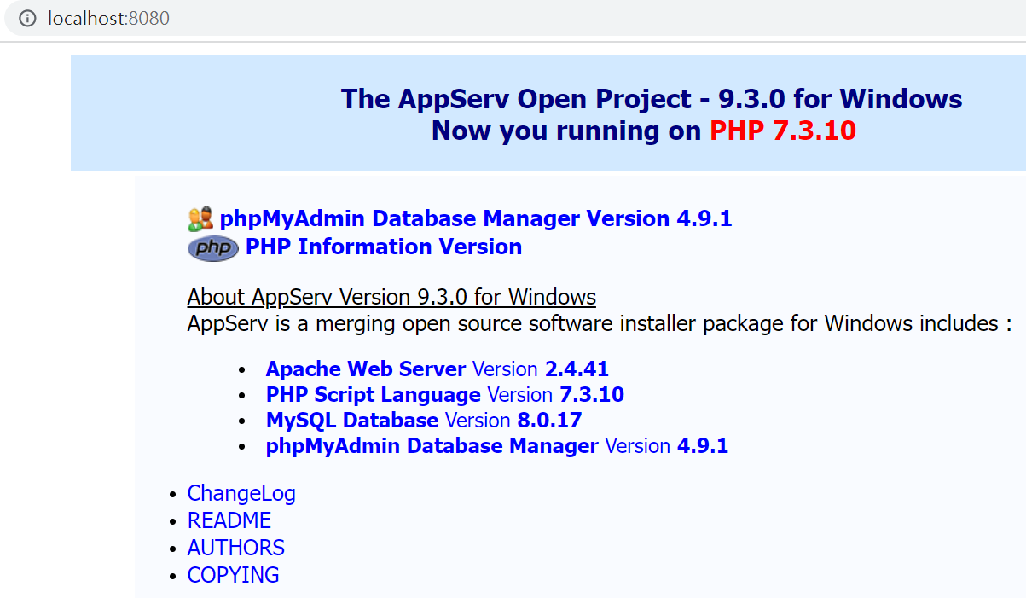Open the AUTHORS link

tap(236, 548)
